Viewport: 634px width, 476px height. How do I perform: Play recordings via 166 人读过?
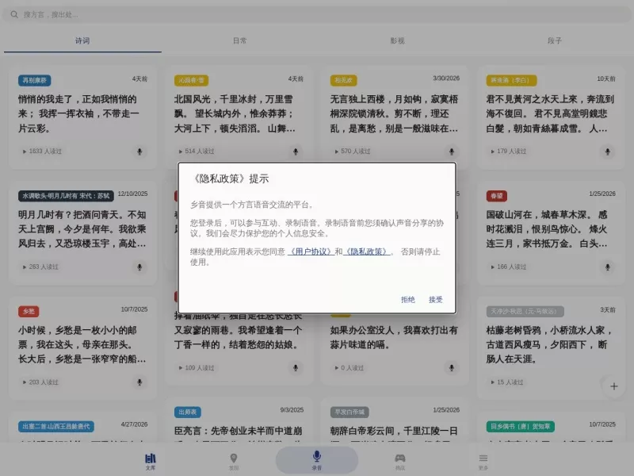coord(509,267)
